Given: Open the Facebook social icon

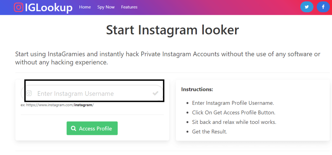Looking at the screenshot, I should point(323,7).
